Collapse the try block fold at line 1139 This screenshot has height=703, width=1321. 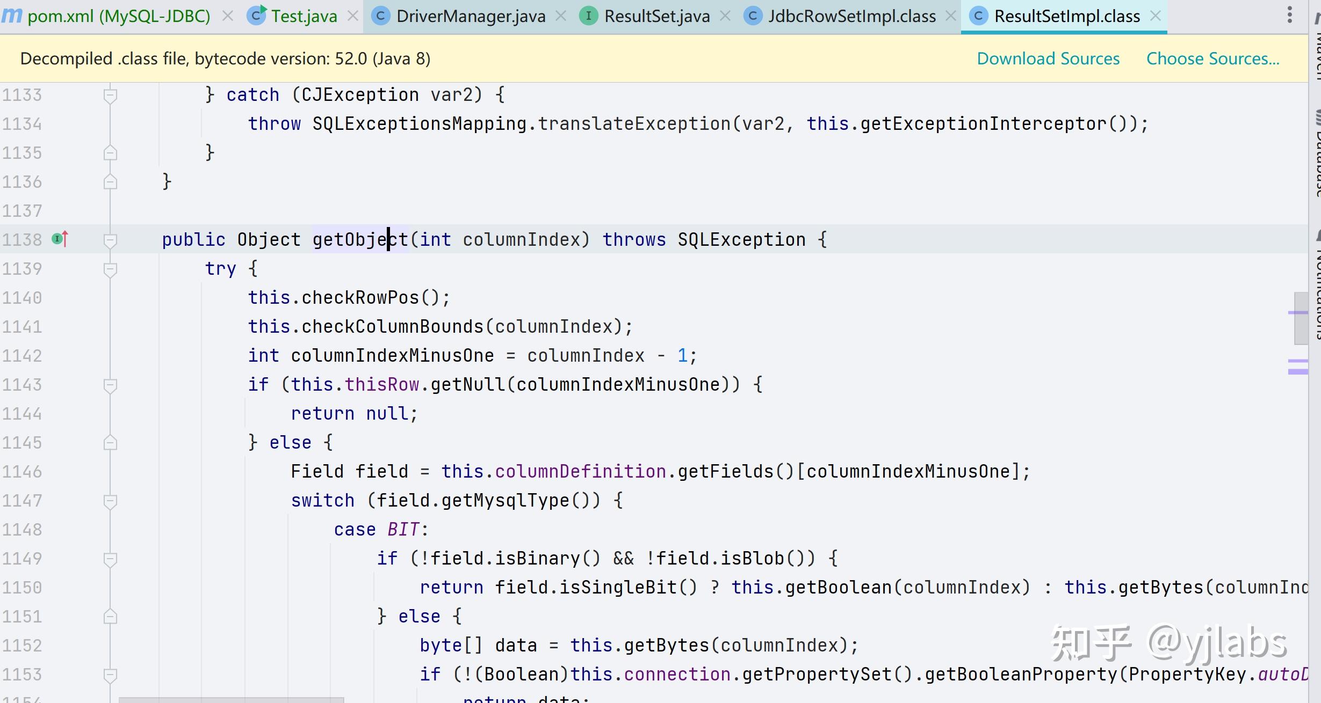point(110,269)
